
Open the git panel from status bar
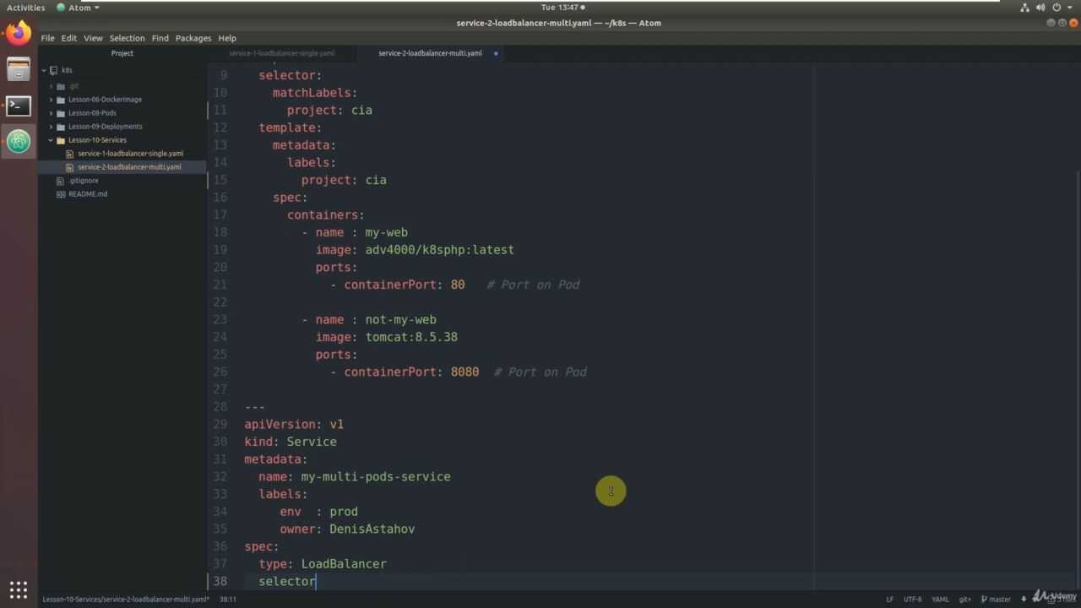(x=964, y=600)
